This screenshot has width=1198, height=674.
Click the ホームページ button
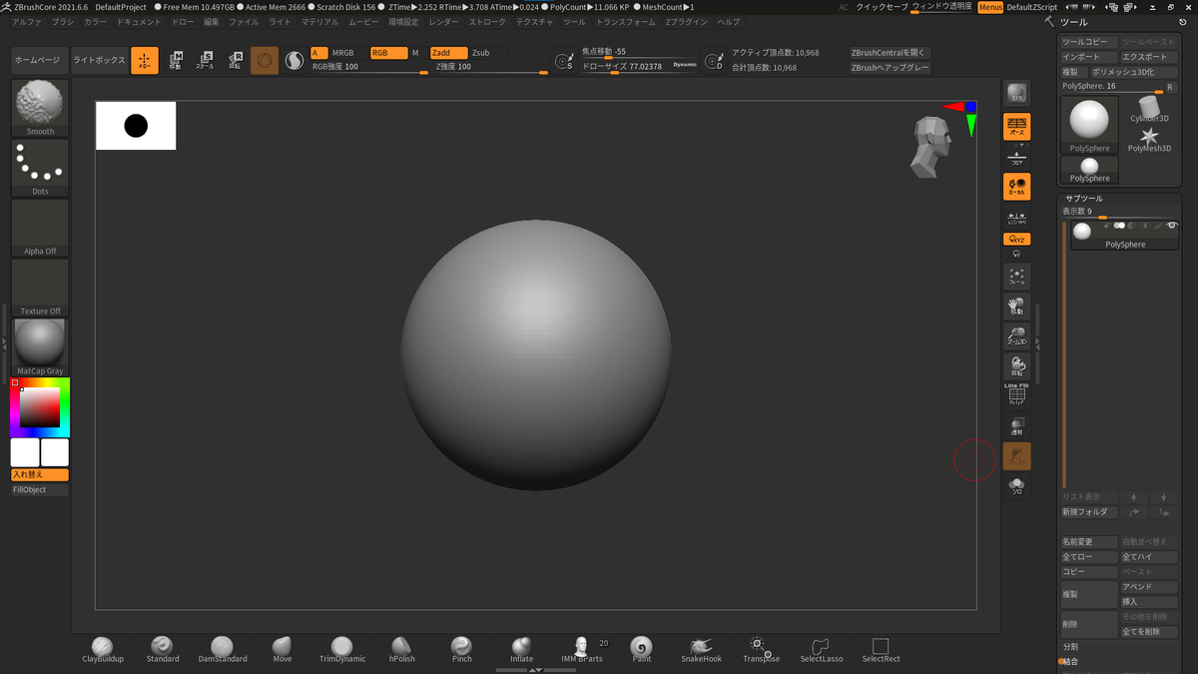37,61
